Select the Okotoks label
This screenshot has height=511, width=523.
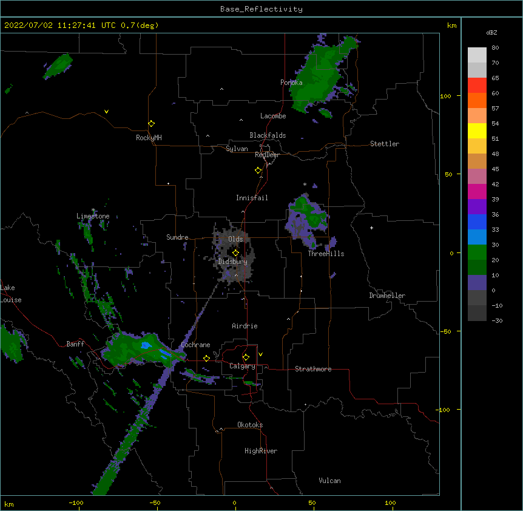[250, 425]
